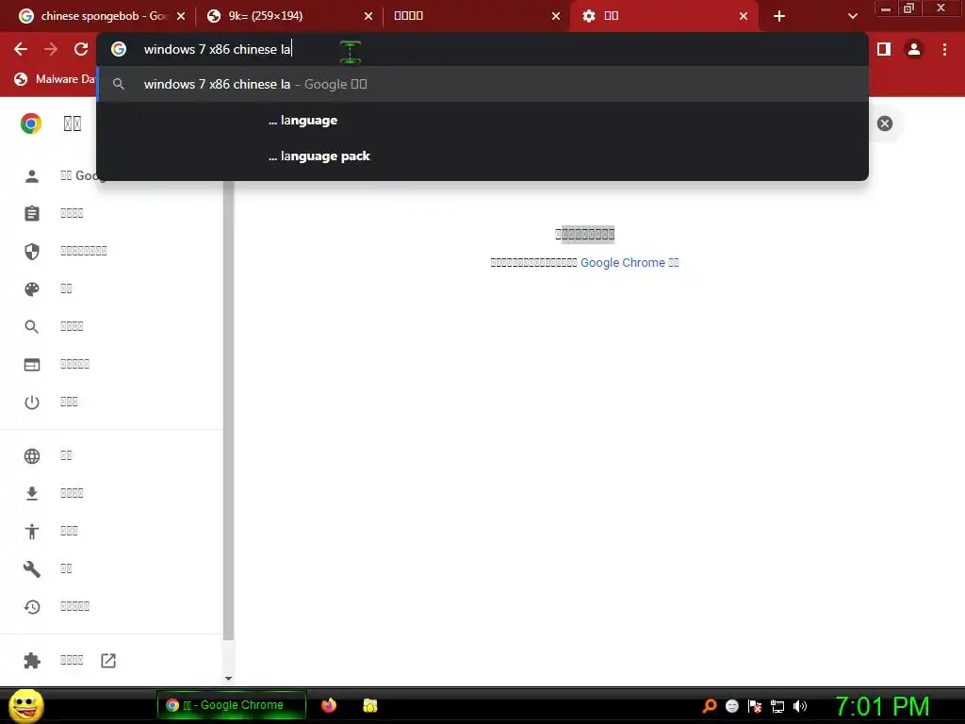Open the reset settings clock section
Image resolution: width=965 pixels, height=724 pixels.
(x=32, y=607)
